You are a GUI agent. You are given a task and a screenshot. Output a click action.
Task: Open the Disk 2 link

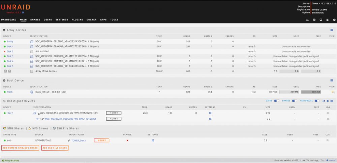click(10, 52)
